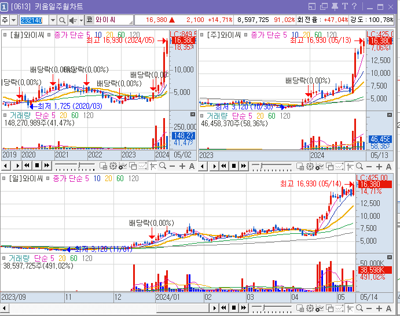Play forward in the monthly chart toolbar
400x316 pixels.
pos(17,166)
